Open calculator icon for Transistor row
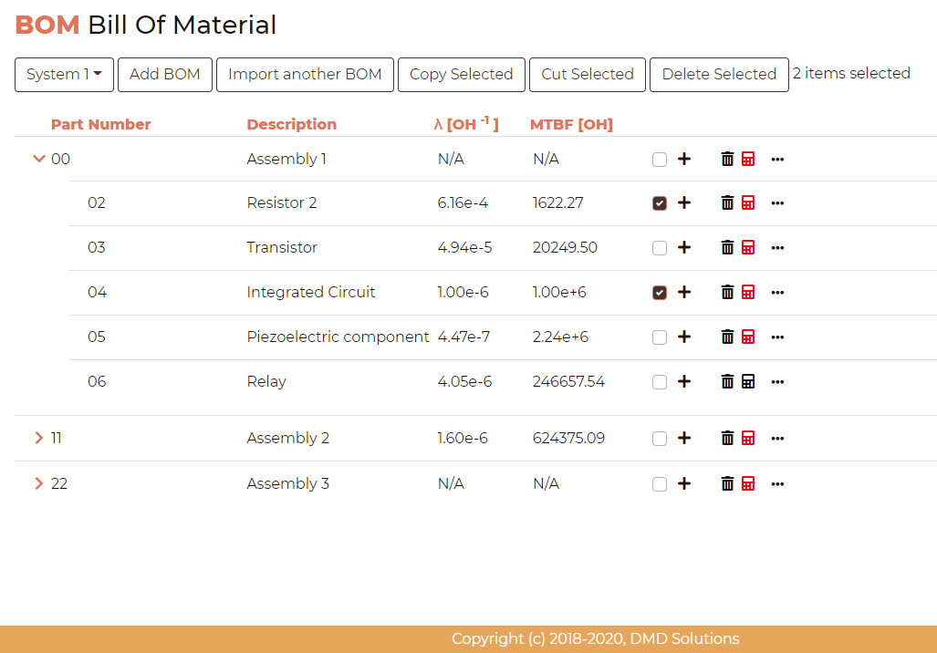The image size is (937, 653). 748,248
